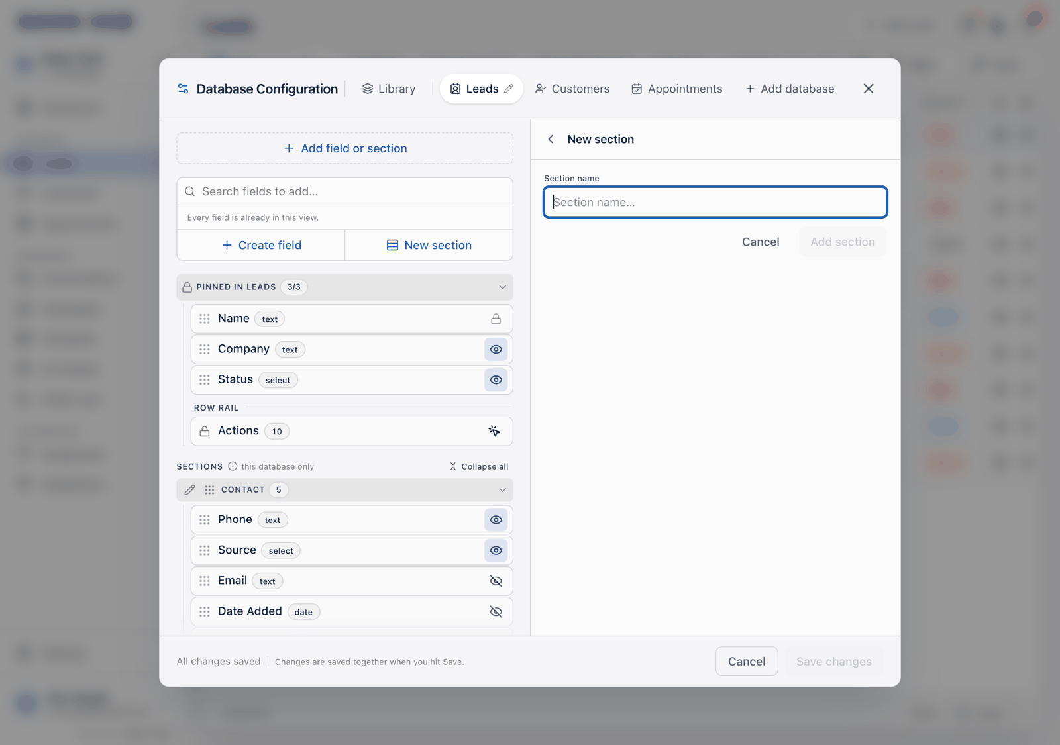Click the 10 count badge on Actions

coord(277,432)
